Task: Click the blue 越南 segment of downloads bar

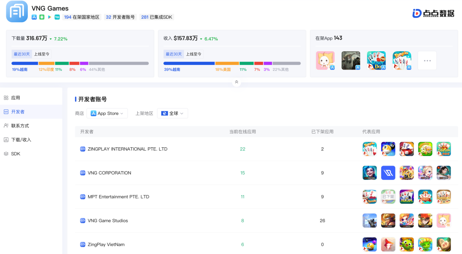Action: [25, 63]
